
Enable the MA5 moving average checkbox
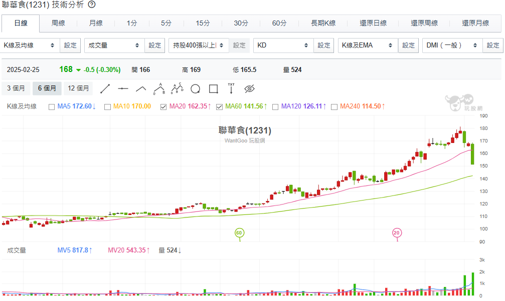pos(52,106)
